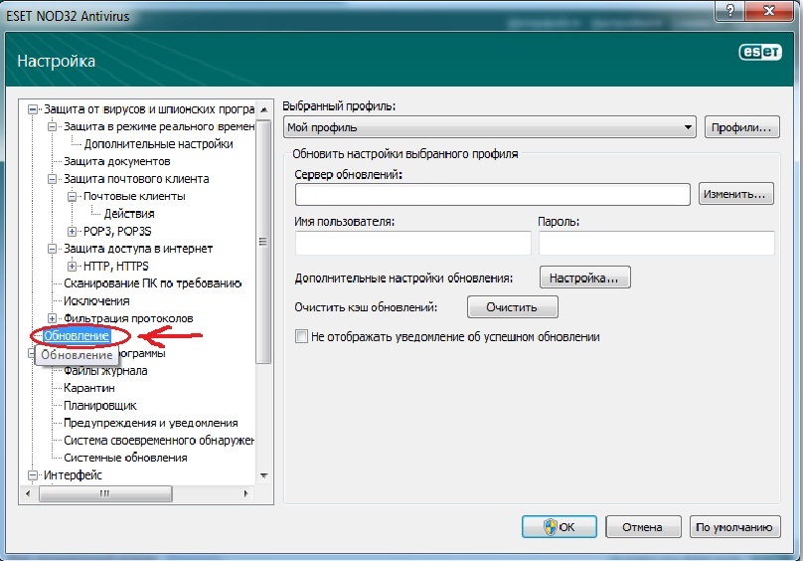Select 'Дополнительные настройки' tree item
803x561 pixels.
pos(158,144)
